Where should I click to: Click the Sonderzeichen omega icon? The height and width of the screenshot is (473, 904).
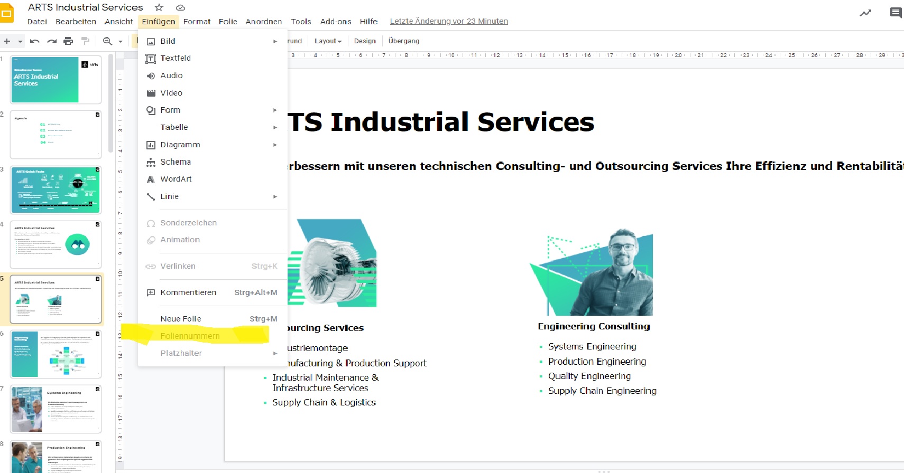pyautogui.click(x=151, y=223)
